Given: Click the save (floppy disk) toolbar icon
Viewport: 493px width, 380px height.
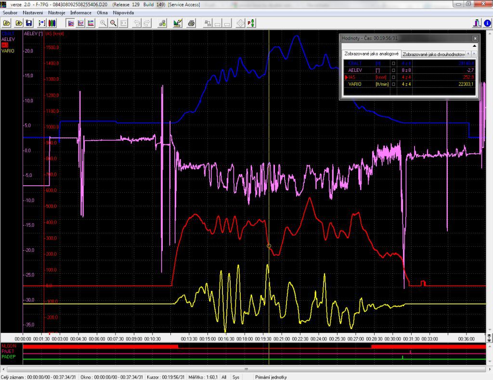Looking at the screenshot, I should [x=29, y=23].
